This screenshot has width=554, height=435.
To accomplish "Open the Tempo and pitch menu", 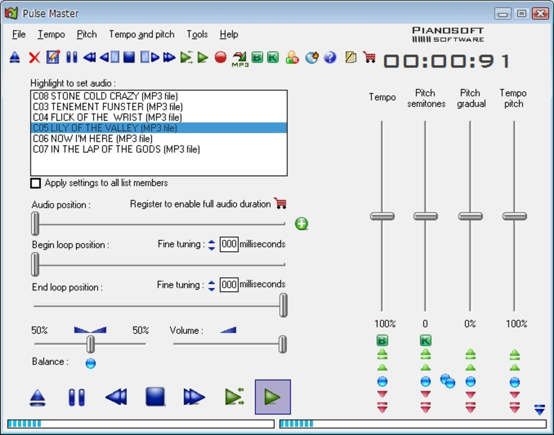I will 141,34.
